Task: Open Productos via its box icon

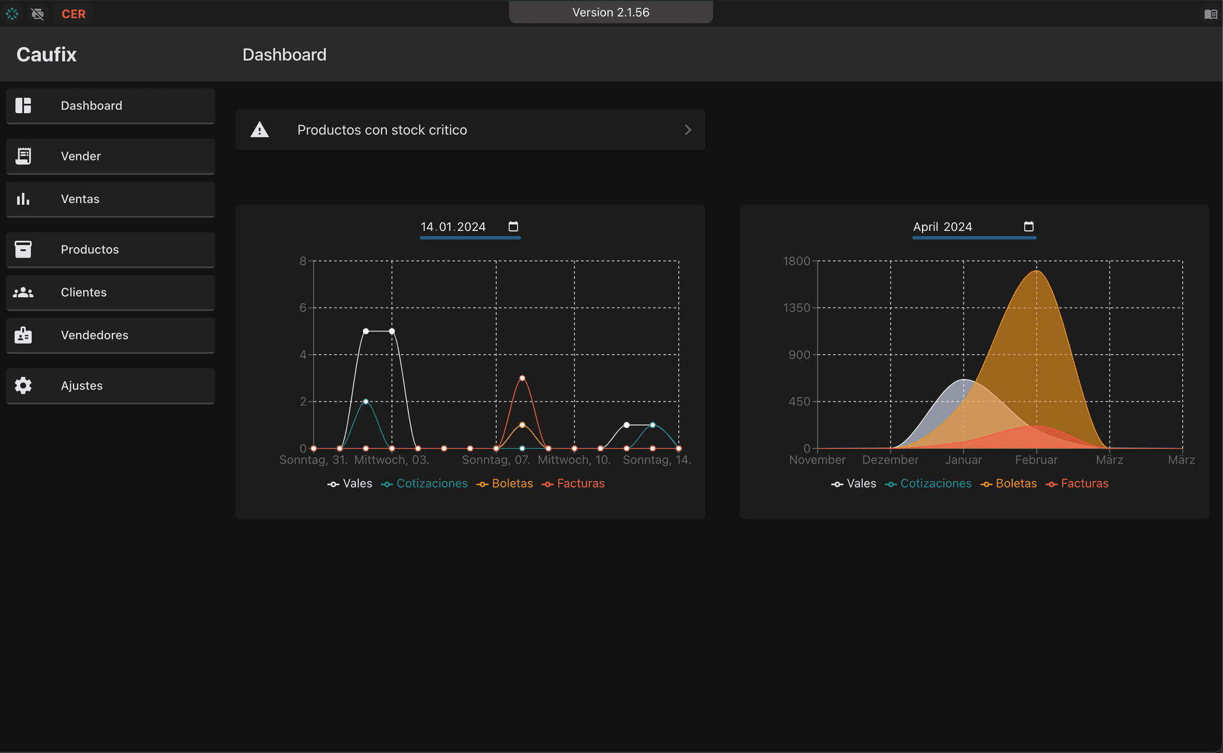Action: click(x=23, y=249)
